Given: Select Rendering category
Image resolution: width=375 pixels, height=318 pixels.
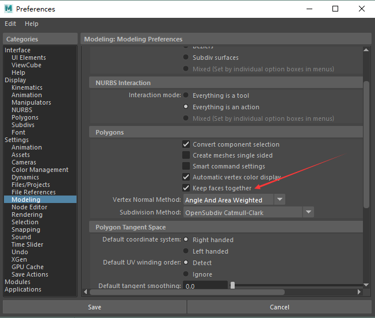Looking at the screenshot, I should [27, 214].
